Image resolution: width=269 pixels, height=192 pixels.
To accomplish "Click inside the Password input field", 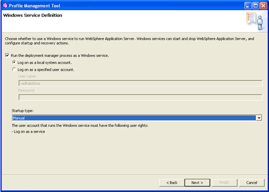I will (x=140, y=97).
